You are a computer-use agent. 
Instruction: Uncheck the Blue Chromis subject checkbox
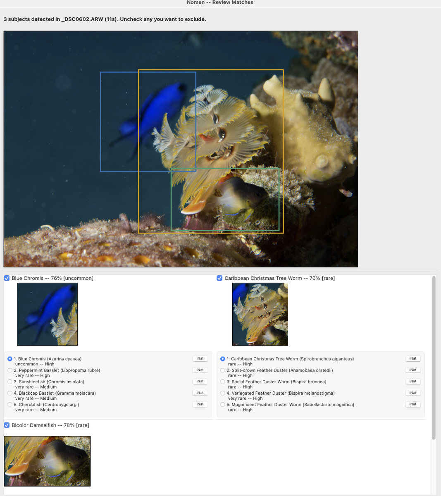click(7, 278)
